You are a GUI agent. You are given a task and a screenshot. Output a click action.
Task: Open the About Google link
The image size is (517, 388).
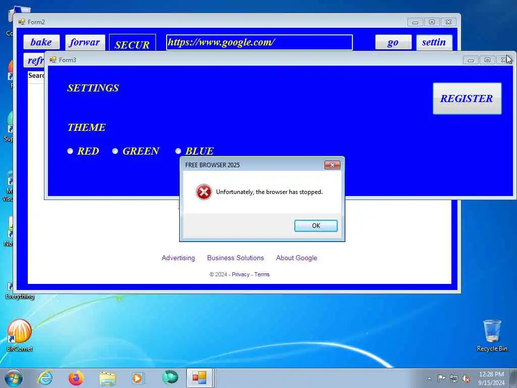tap(296, 258)
